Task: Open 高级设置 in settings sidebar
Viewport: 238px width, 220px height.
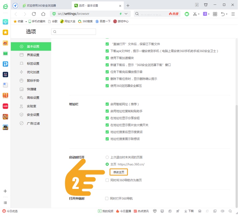Action: (31, 98)
